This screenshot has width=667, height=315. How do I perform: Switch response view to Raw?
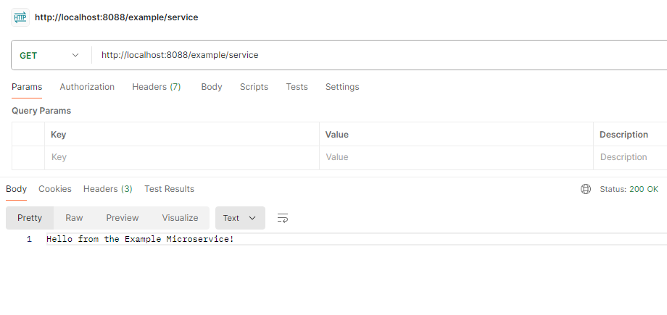tap(74, 218)
